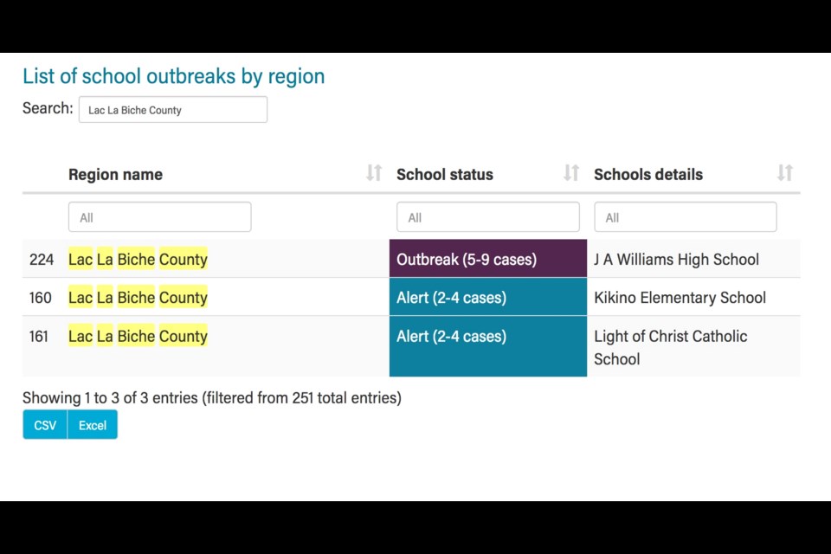
Task: Sort table by School status arrows icon
Action: pos(570,173)
